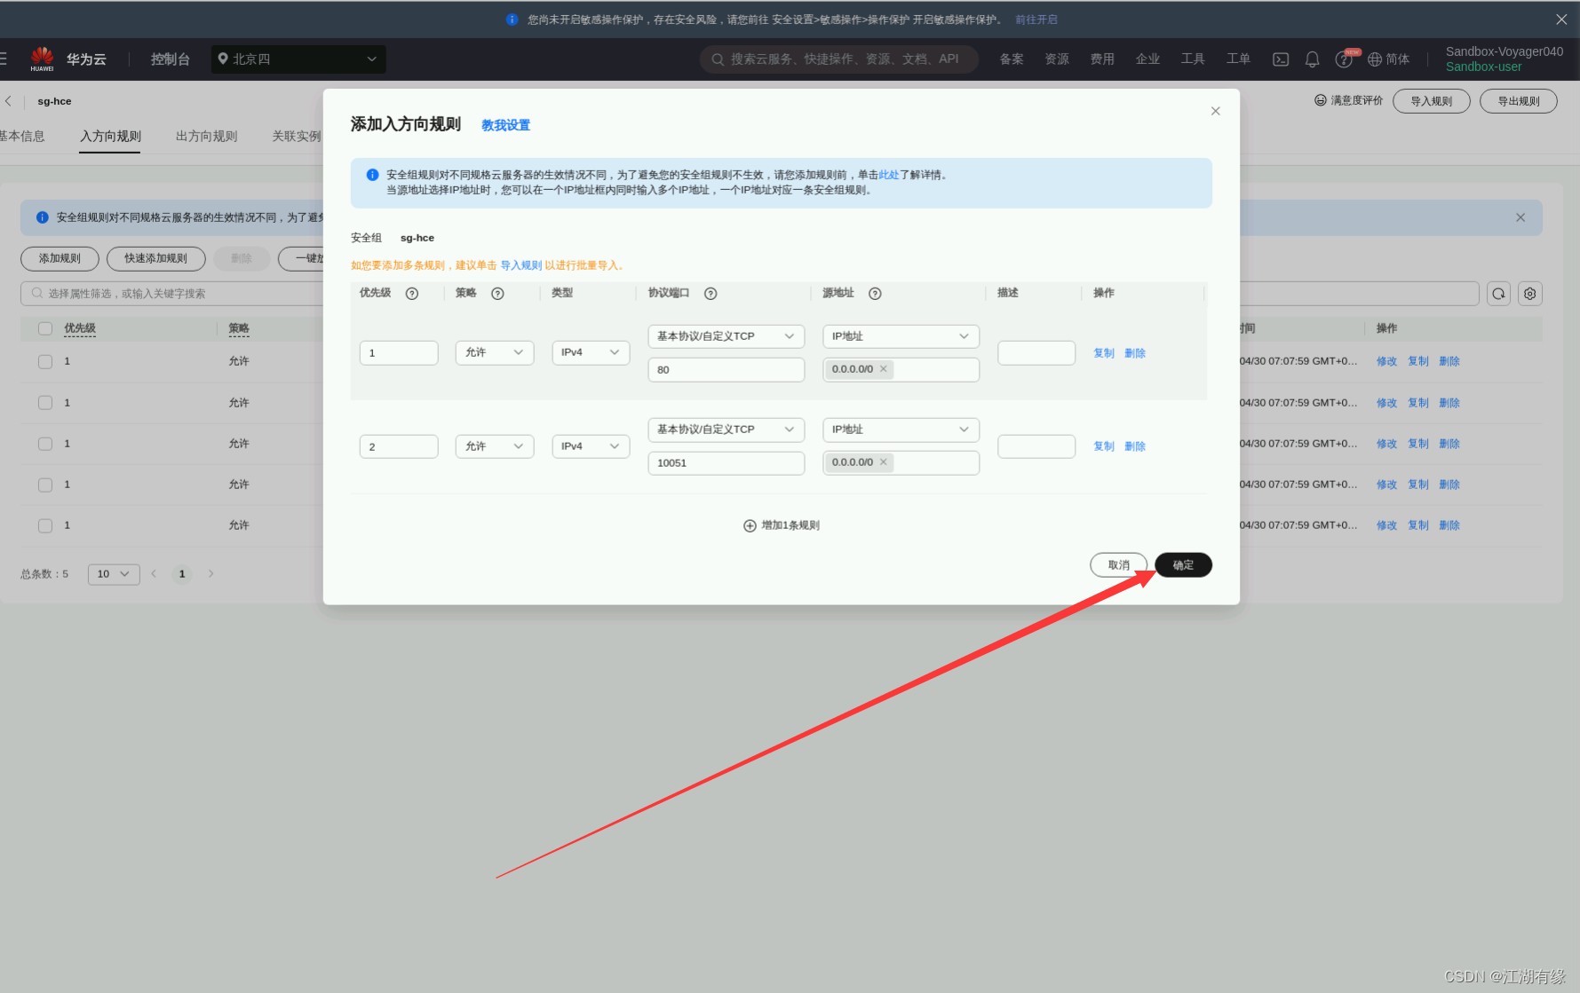Open the 费用 menu in header

click(x=1102, y=59)
